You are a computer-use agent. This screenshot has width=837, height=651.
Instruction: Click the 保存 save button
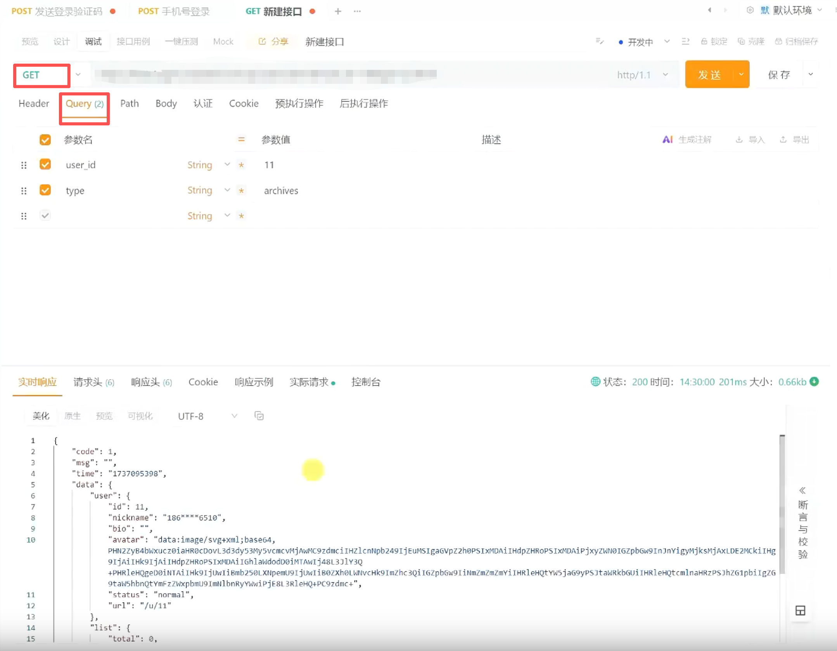point(778,74)
